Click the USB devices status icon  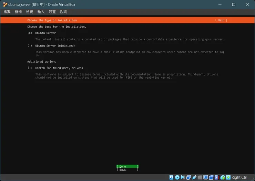(x=194, y=177)
